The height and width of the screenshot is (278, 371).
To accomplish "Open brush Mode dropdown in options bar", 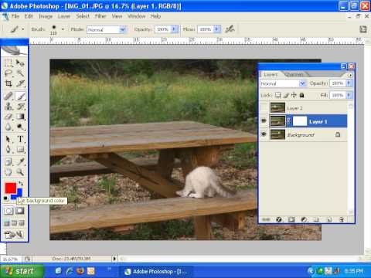I will point(122,29).
